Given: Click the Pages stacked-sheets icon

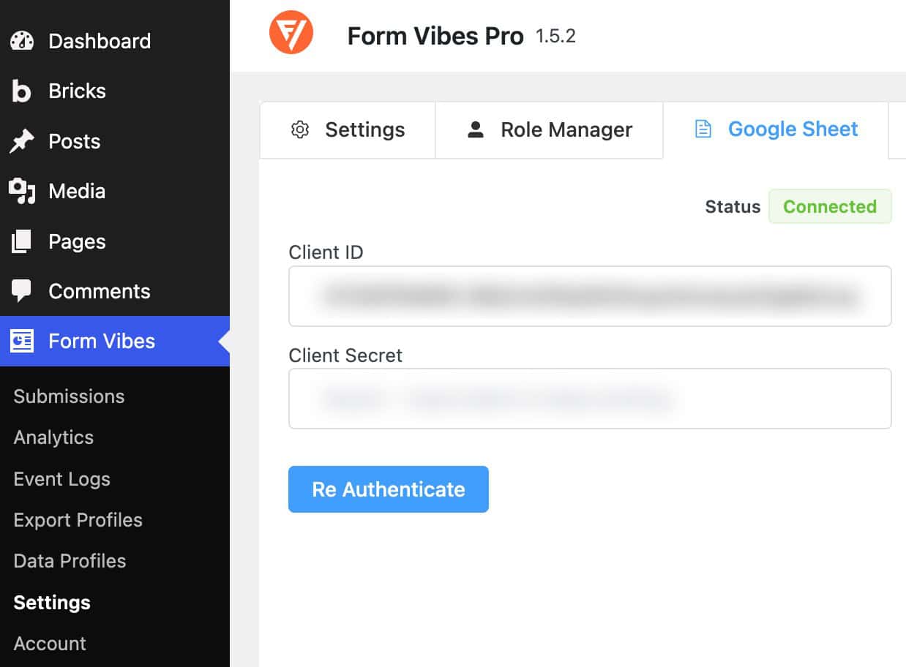Looking at the screenshot, I should click(22, 241).
